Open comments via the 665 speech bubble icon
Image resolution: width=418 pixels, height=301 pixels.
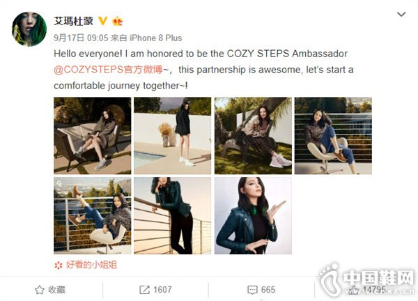[x=252, y=290]
